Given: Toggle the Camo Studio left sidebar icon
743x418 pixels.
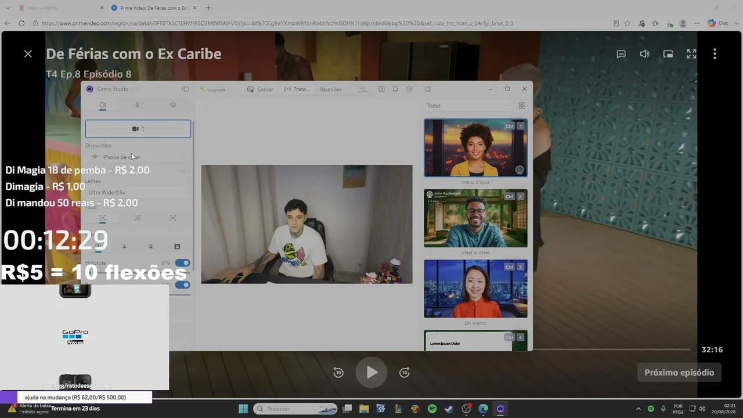Looking at the screenshot, I should click(x=186, y=89).
